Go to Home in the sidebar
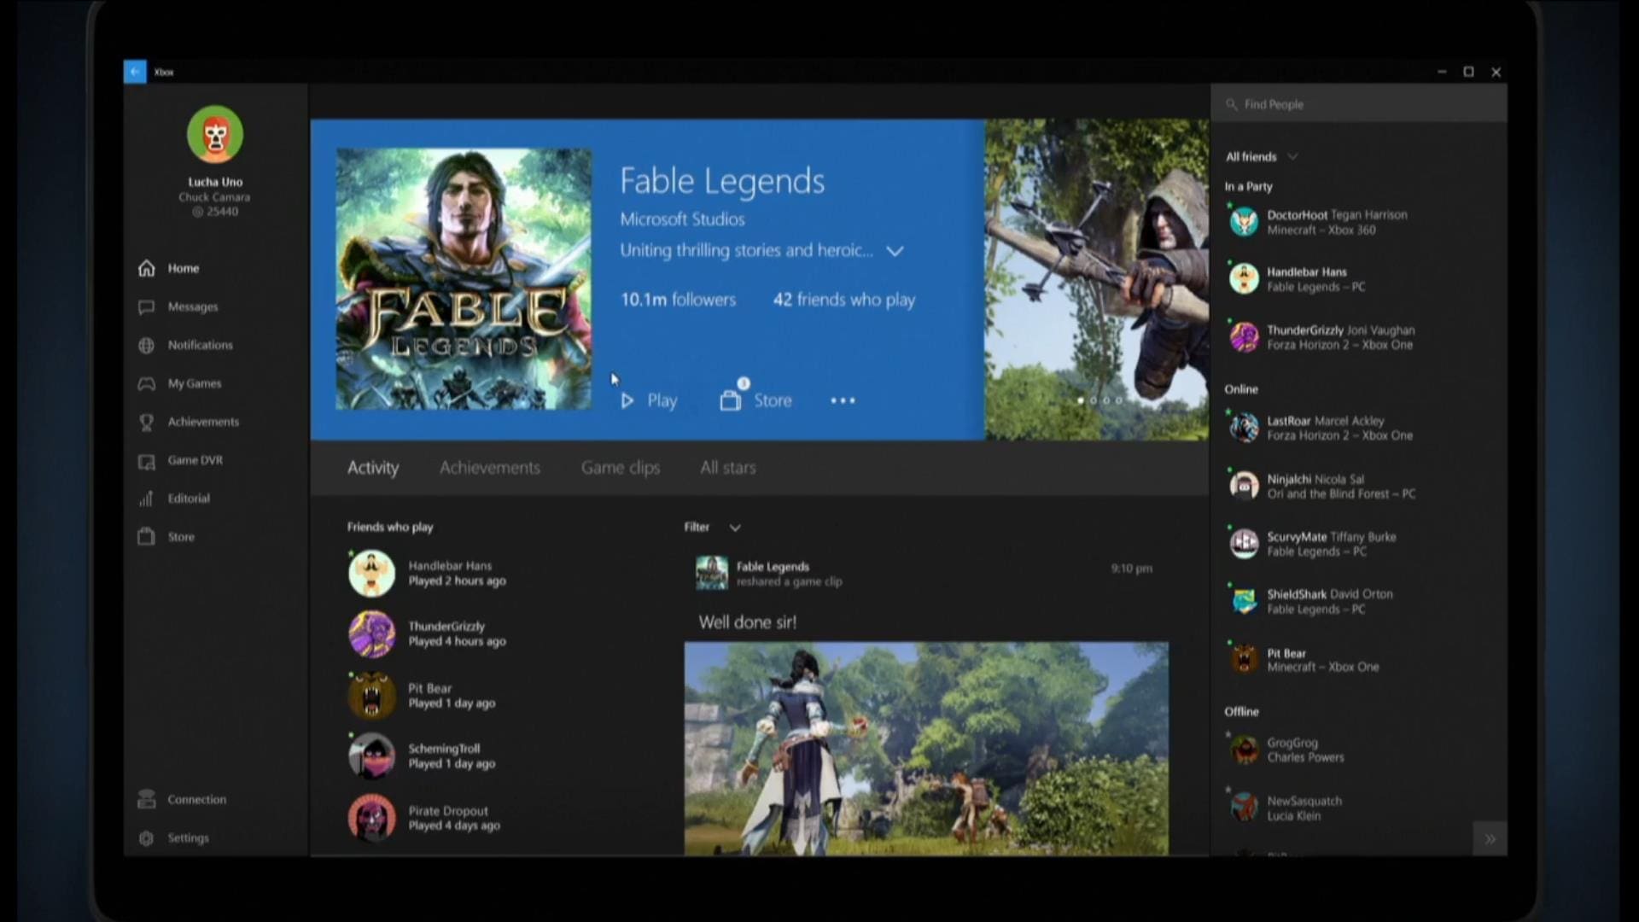 (183, 268)
